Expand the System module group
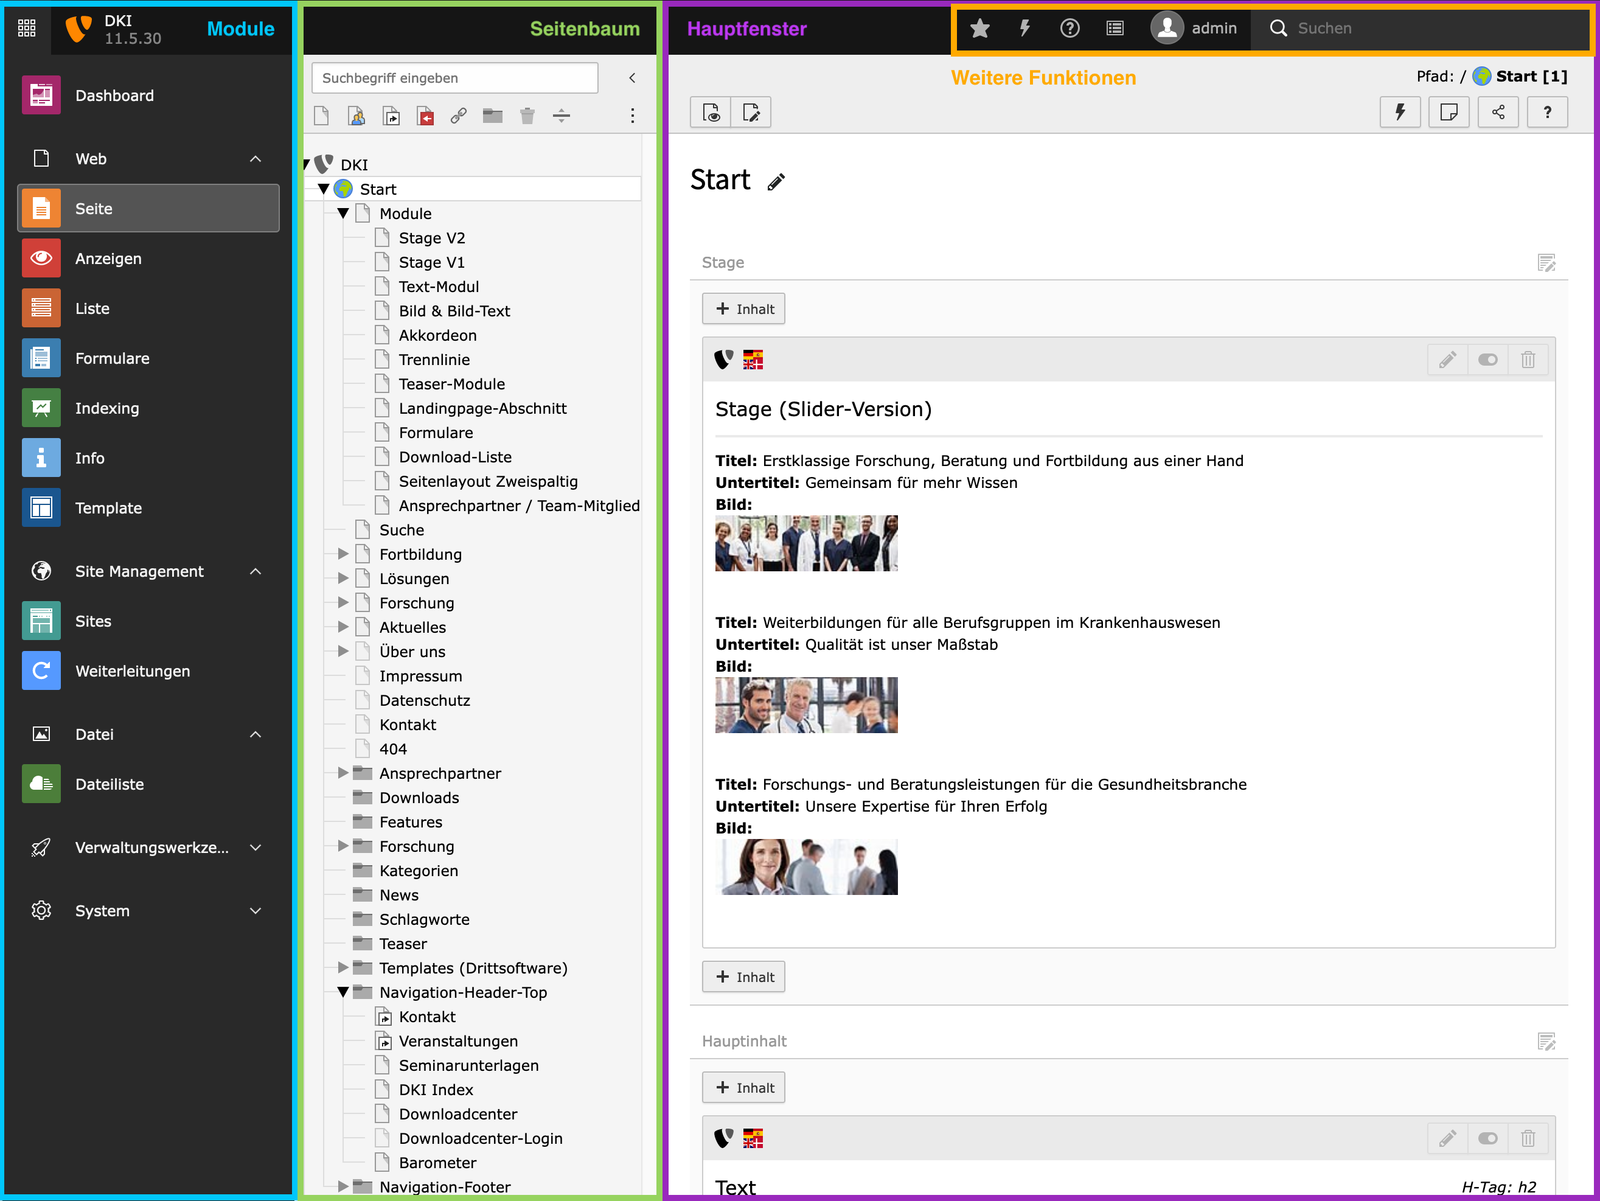The image size is (1600, 1201). point(256,910)
